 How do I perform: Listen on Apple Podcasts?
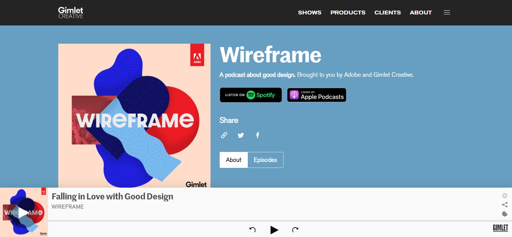tap(317, 95)
